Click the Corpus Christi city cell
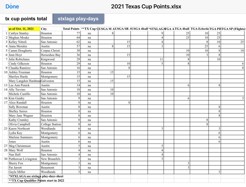 click(x=50, y=51)
